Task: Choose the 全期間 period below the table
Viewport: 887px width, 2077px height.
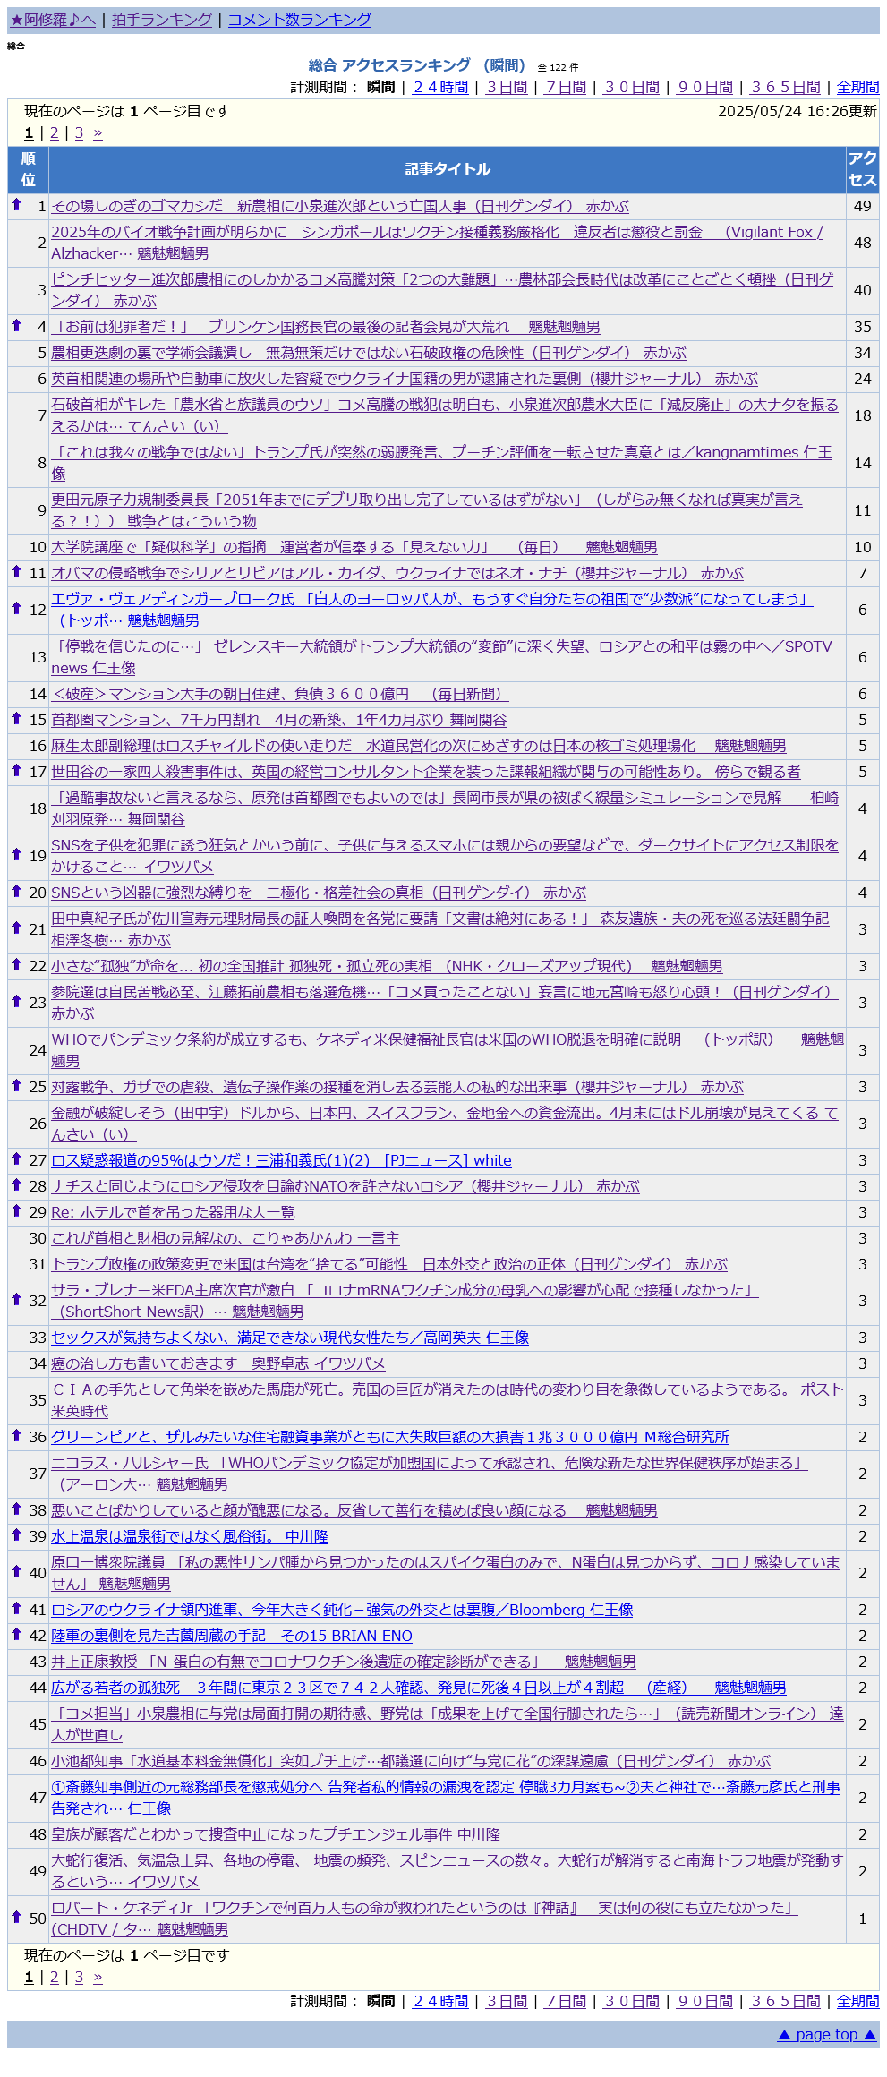Action: [858, 2001]
